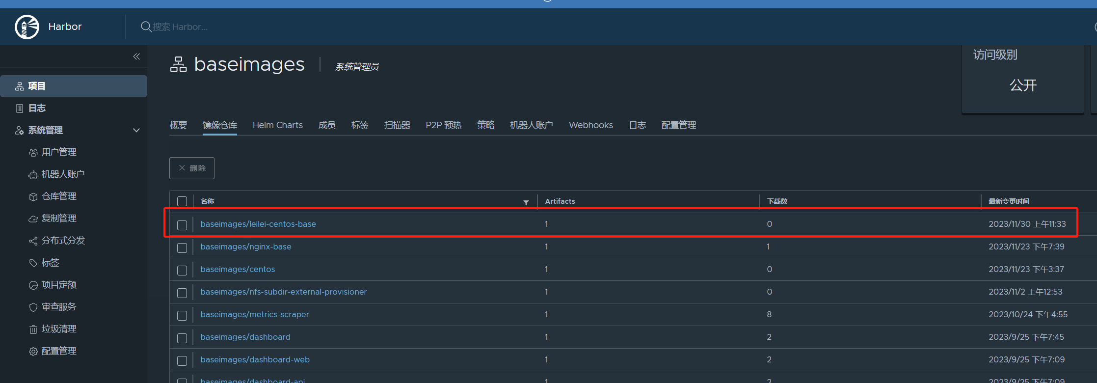This screenshot has width=1097, height=383.
Task: Switch to the P2P 预热 tab
Action: [x=444, y=125]
